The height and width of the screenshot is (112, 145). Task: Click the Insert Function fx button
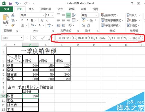50,38
